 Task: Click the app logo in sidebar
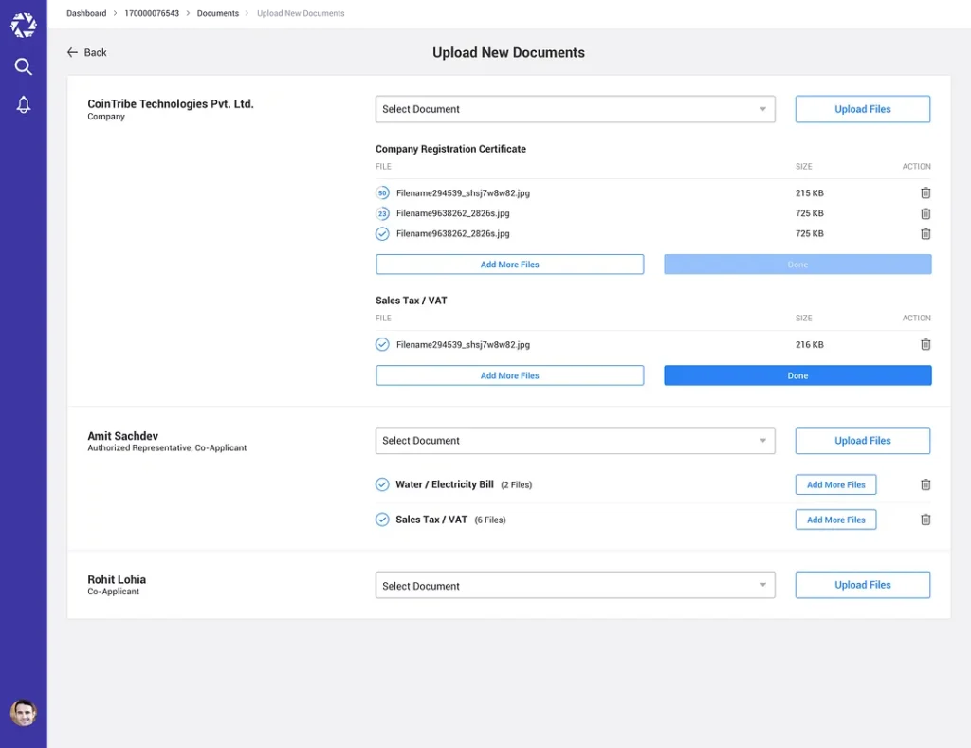24,26
